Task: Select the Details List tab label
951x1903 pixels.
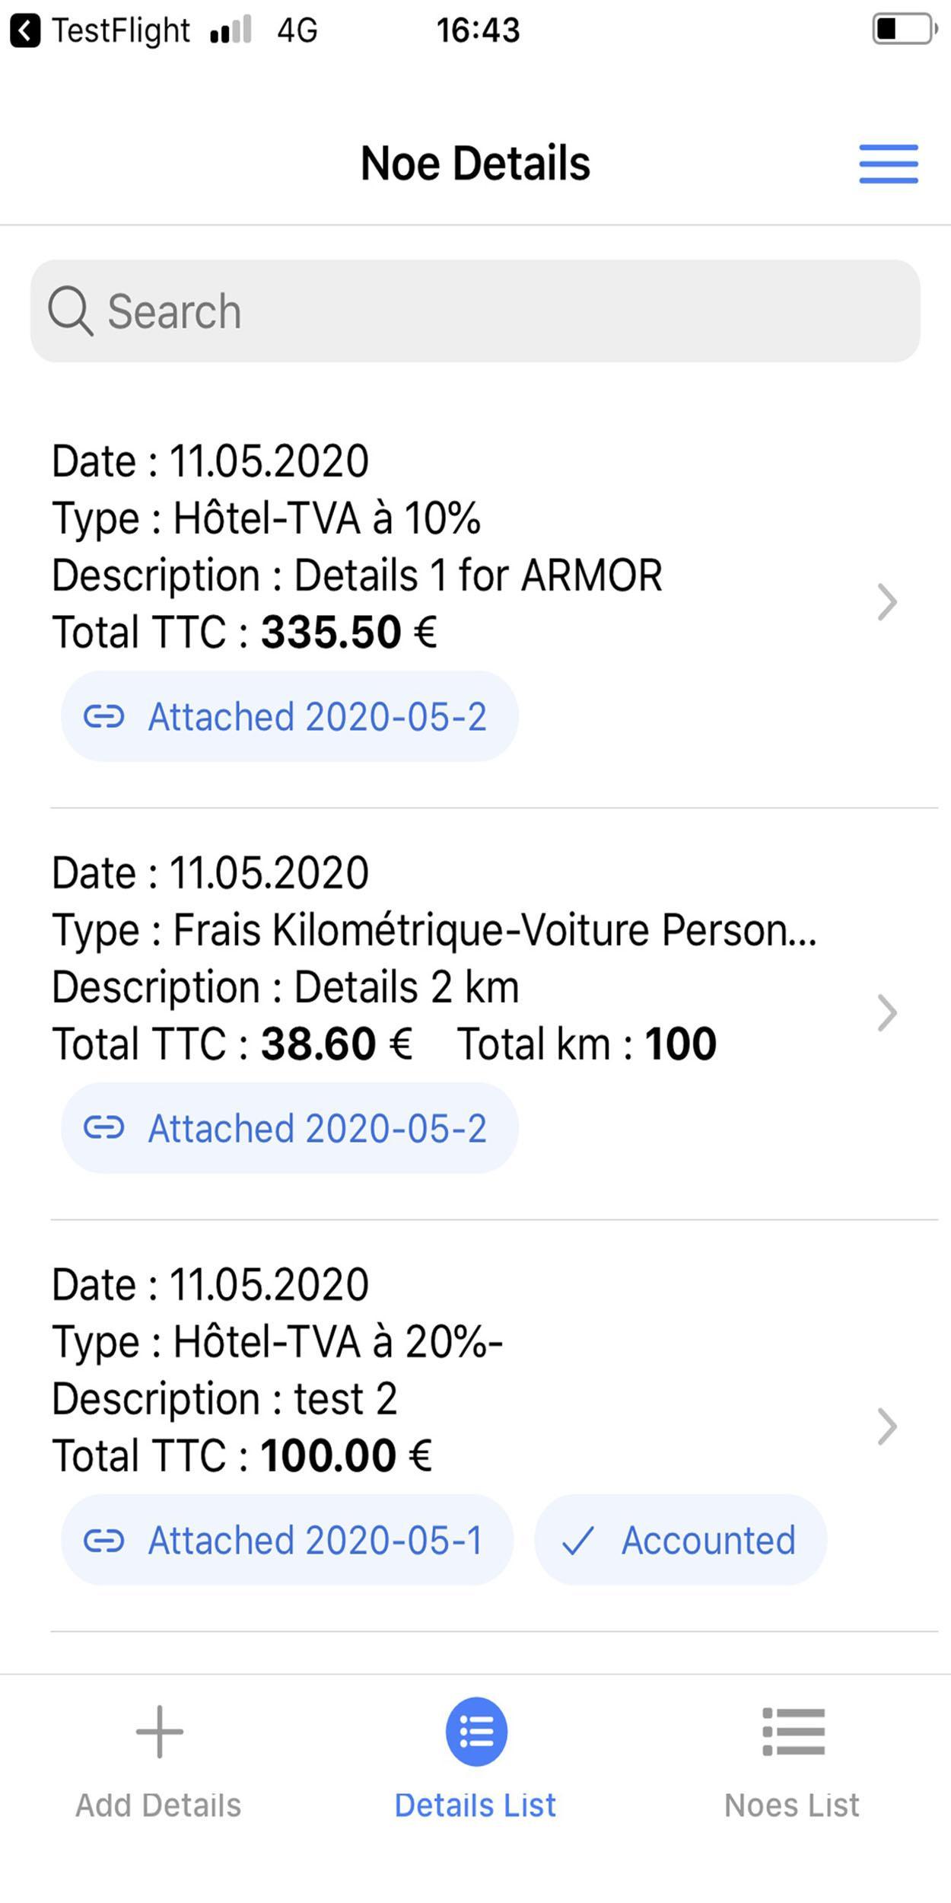Action: tap(475, 1805)
